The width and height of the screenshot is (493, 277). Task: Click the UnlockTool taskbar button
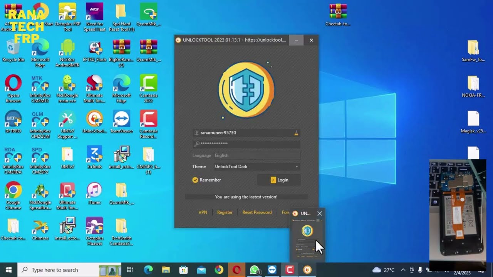point(307,270)
